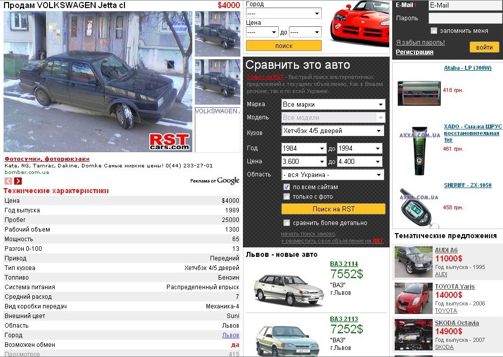The width and height of the screenshot is (503, 357).
Task: Click the 'Поиск на RST' button
Action: coord(333,209)
